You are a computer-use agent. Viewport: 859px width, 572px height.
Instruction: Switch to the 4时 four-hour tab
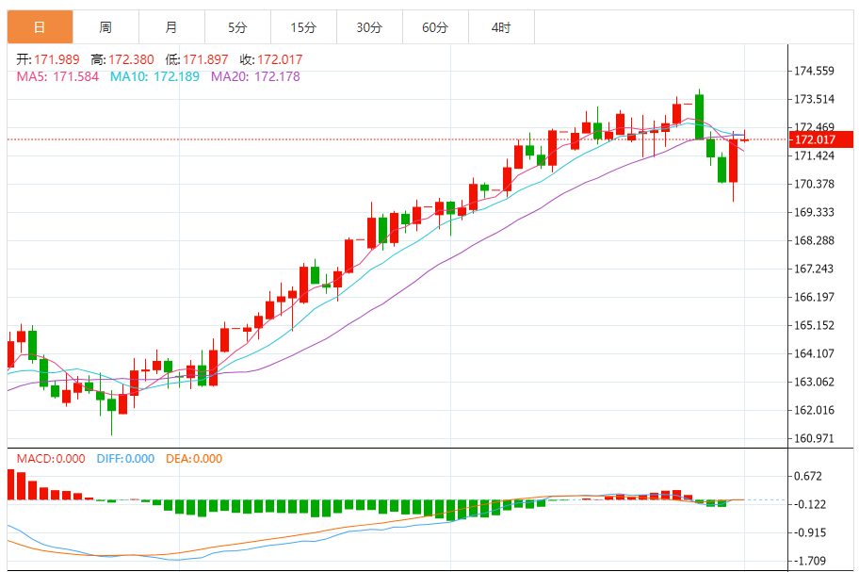pos(501,27)
